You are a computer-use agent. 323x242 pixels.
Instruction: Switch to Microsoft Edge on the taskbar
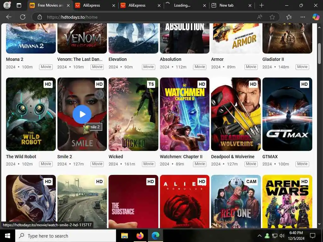click(156, 236)
